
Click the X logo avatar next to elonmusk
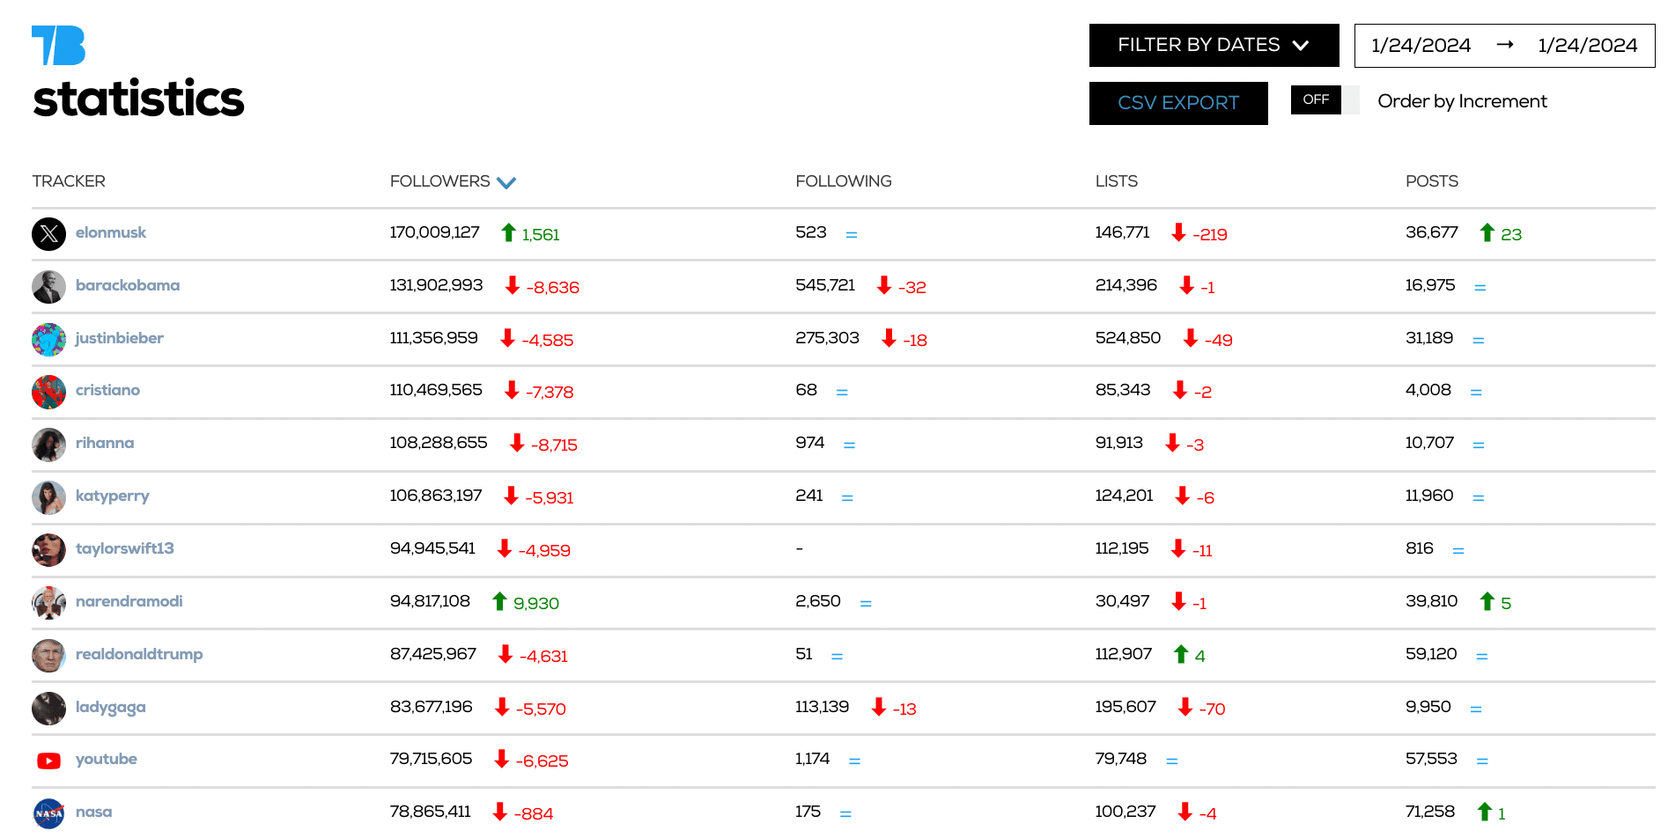(x=48, y=233)
